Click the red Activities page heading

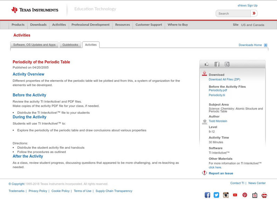click(22, 35)
